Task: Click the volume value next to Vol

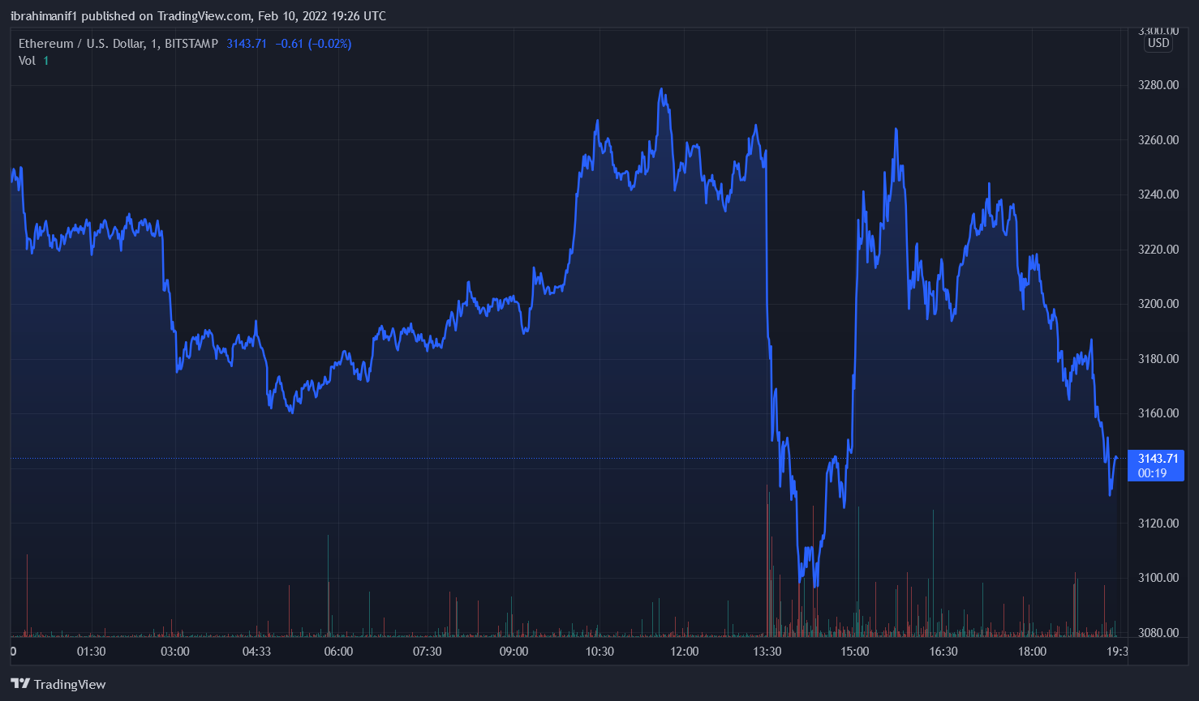Action: point(46,61)
